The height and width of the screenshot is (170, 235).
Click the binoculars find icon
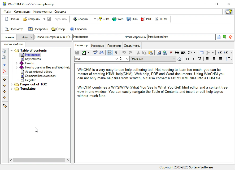[101, 53]
